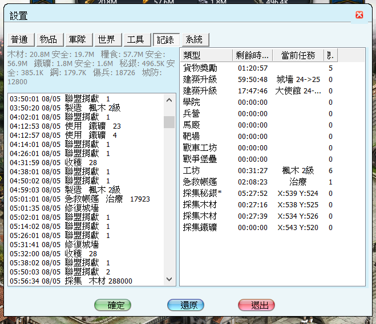Select the 戰爭堡壘 row
Image resolution: width=376 pixels, height=324 pixels.
pos(259,159)
